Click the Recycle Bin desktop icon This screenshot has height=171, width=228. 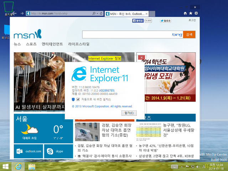[9, 9]
